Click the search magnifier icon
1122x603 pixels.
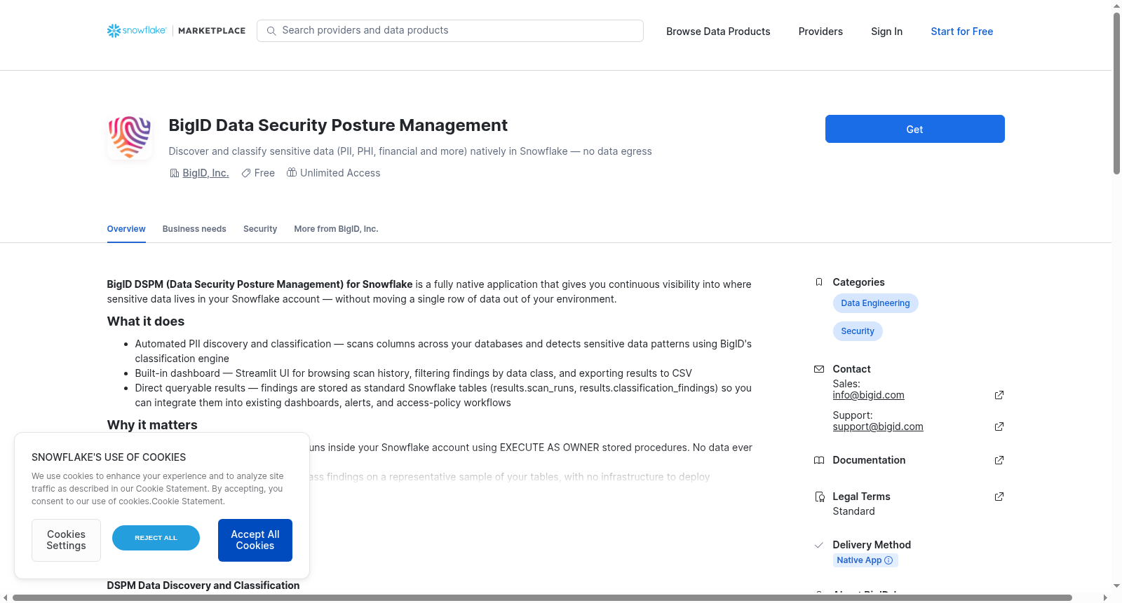tap(271, 31)
